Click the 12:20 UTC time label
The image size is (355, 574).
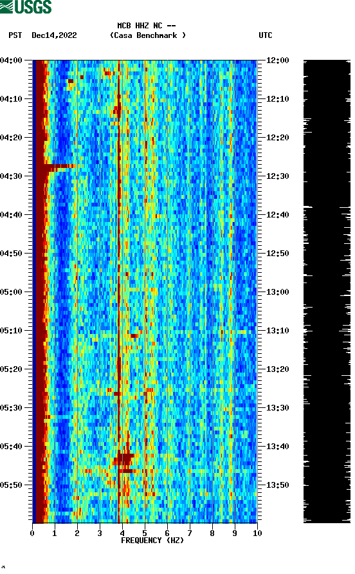[277, 138]
